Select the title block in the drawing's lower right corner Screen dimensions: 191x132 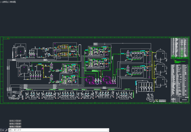180,99
